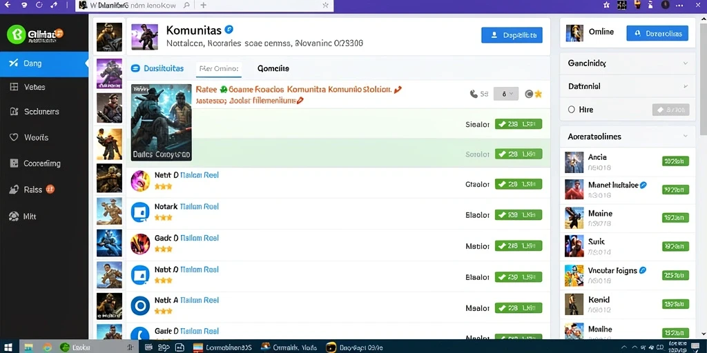This screenshot has height=353, width=707.
Task: Bookmark page with address bar star
Action: click(x=325, y=6)
